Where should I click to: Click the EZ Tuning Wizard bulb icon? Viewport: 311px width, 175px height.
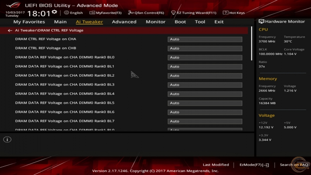173,13
